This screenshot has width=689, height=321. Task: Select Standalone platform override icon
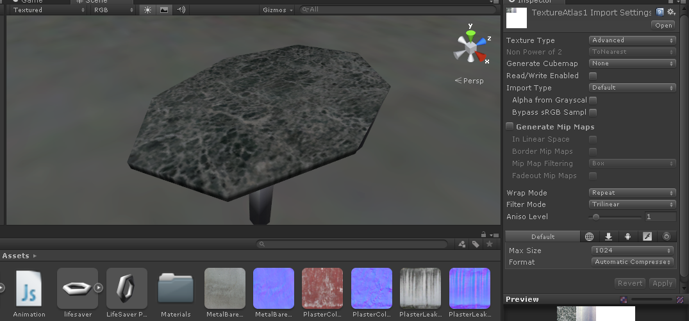pos(609,236)
